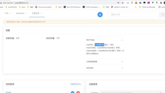Open the 设计 bookmark folder

pos(59,7)
